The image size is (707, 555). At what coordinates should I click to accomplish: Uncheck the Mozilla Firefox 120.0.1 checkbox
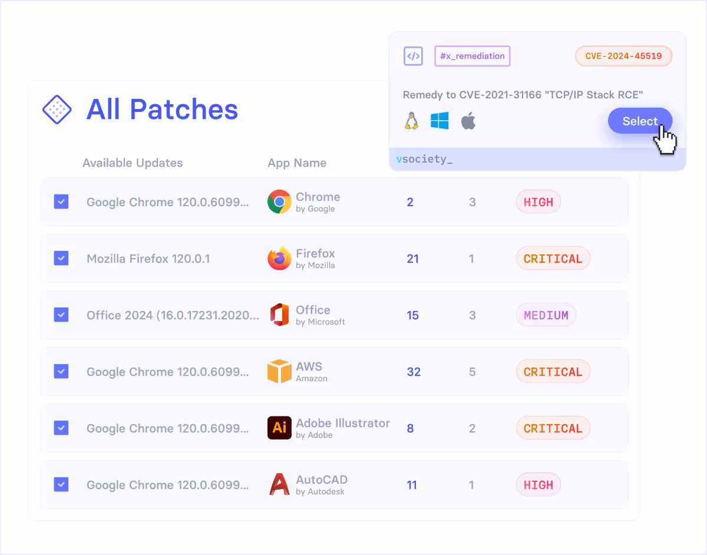(x=61, y=258)
